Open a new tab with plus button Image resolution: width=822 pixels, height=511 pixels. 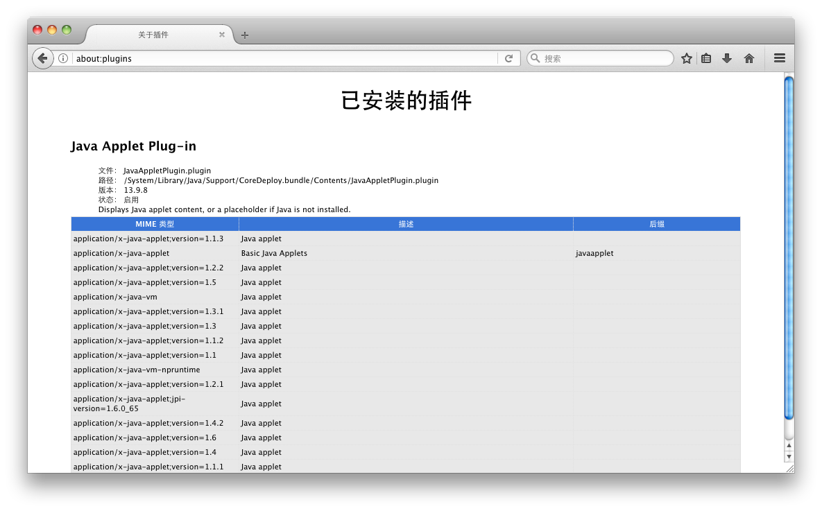click(245, 35)
